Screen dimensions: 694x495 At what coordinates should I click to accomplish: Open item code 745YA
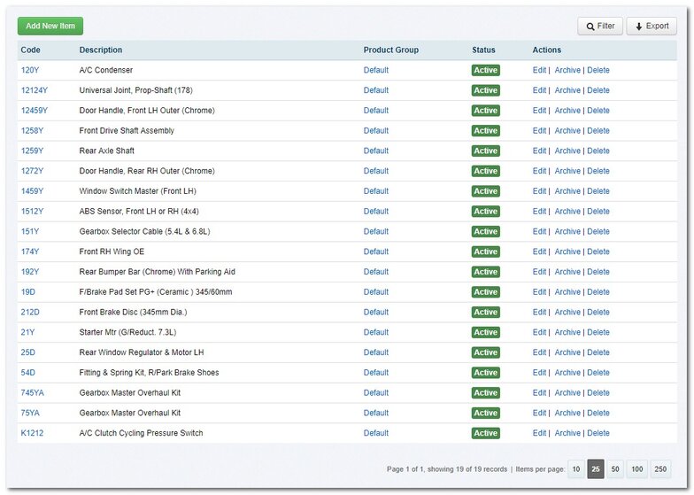click(33, 393)
